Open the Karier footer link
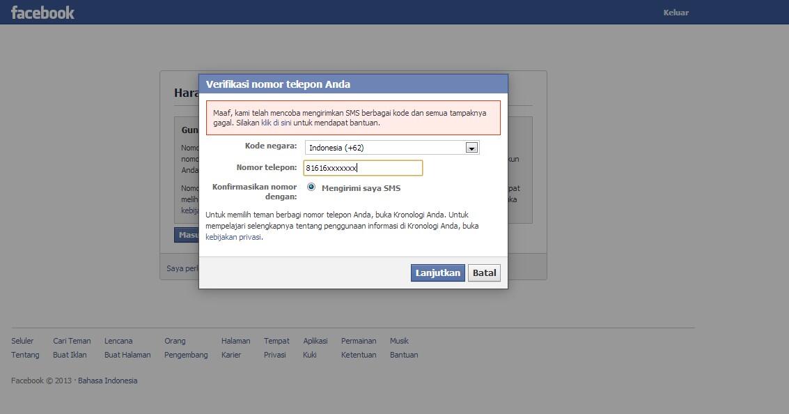The height and width of the screenshot is (414, 789). coord(231,355)
